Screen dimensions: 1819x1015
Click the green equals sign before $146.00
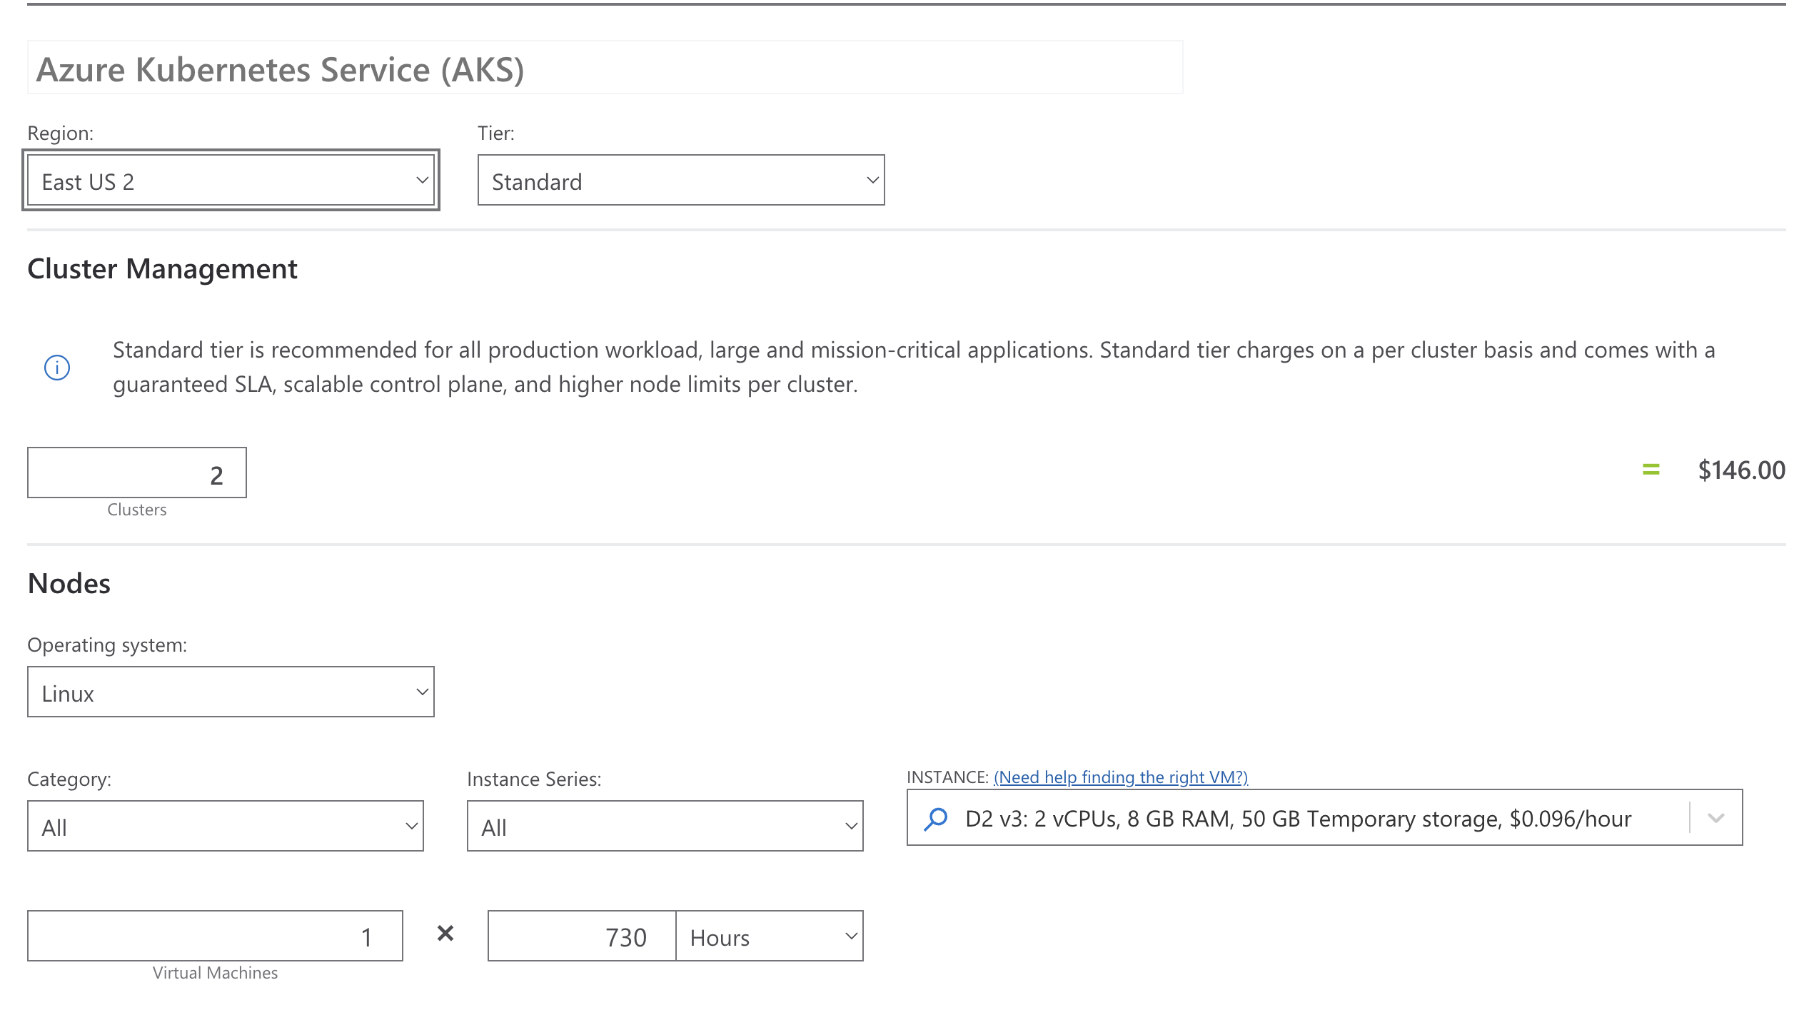click(1651, 470)
